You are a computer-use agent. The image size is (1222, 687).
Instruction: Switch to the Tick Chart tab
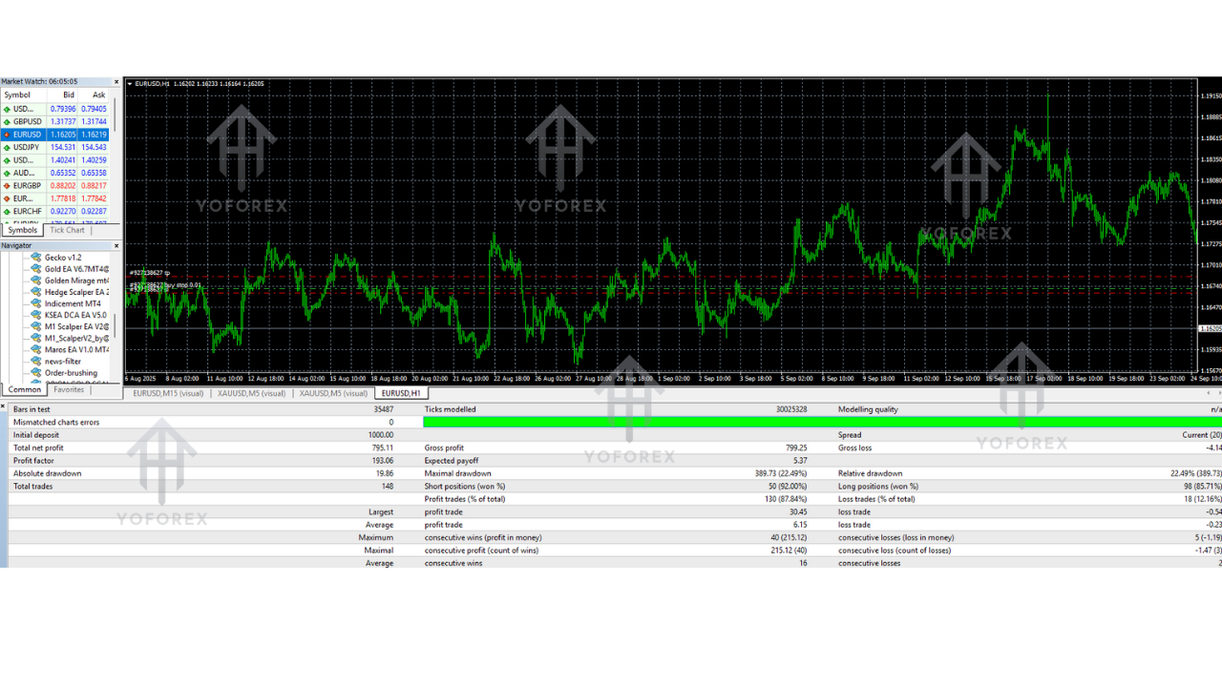(x=67, y=230)
